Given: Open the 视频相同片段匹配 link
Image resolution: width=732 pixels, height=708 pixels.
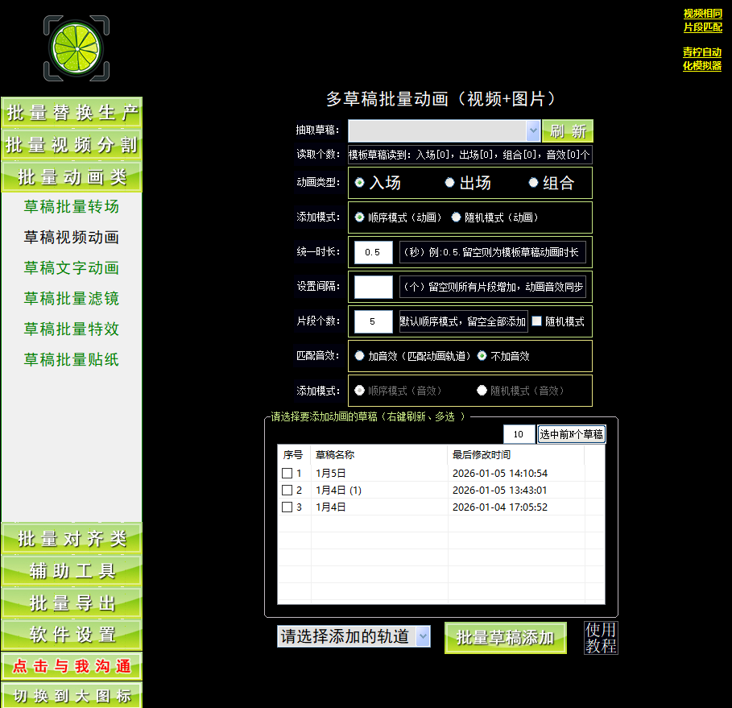Looking at the screenshot, I should coord(702,19).
